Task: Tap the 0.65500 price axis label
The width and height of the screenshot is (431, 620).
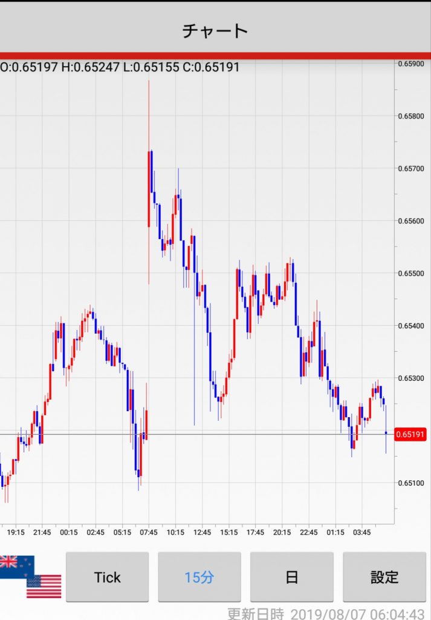Action: [x=411, y=273]
